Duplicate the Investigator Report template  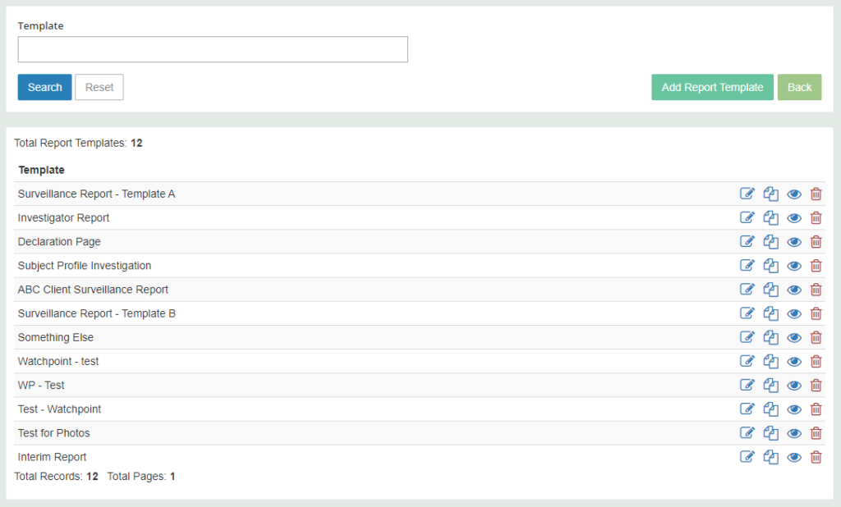(x=770, y=217)
